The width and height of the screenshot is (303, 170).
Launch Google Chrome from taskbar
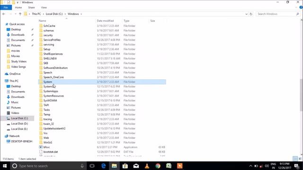pos(158,166)
